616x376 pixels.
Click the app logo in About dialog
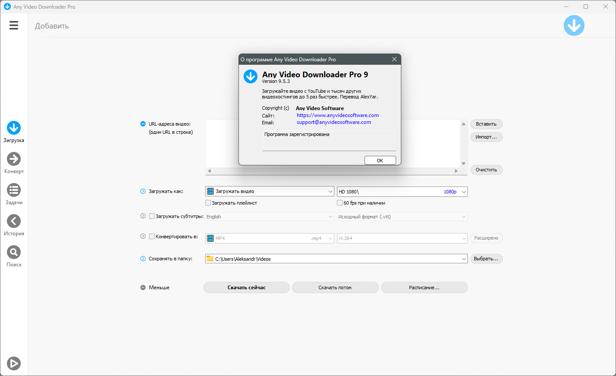pos(251,76)
